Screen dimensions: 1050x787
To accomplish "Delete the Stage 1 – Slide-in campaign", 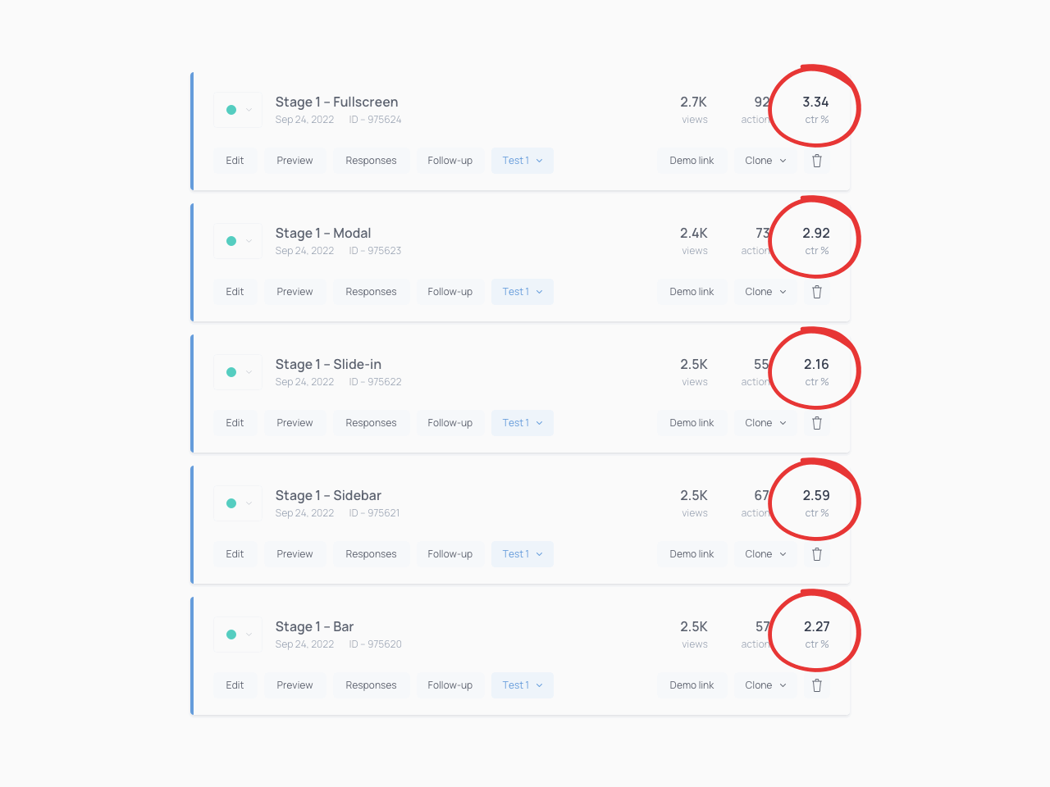I will point(817,423).
